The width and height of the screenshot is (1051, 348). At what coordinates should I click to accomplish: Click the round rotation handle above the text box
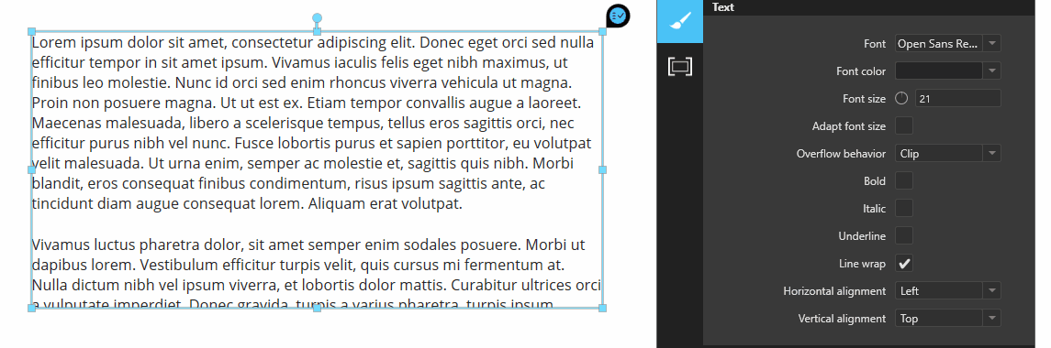pos(317,18)
